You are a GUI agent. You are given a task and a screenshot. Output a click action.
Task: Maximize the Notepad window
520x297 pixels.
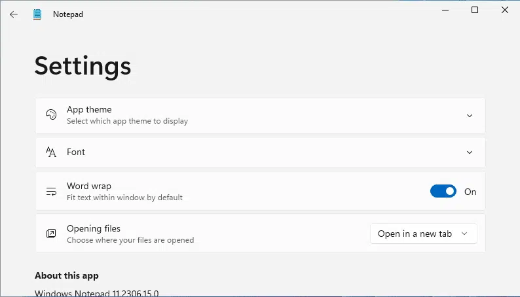click(x=475, y=10)
